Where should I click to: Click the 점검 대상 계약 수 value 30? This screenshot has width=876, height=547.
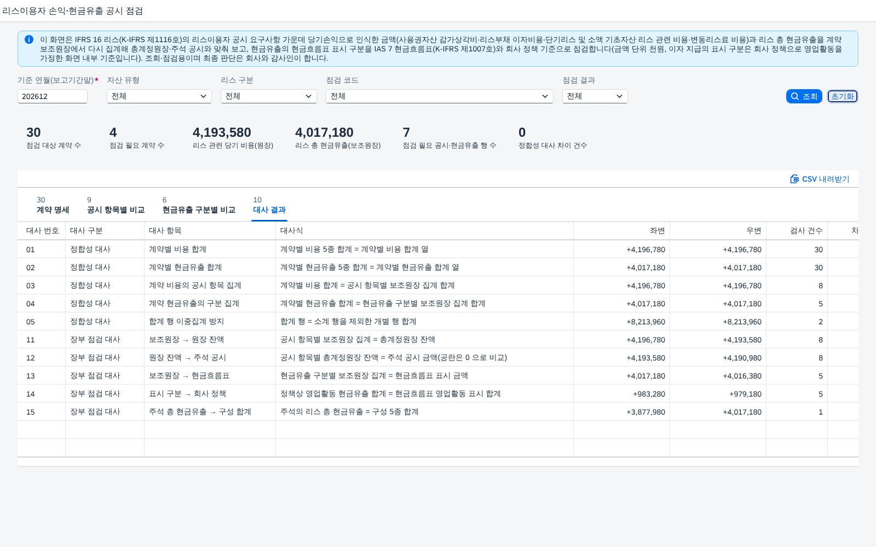click(33, 132)
